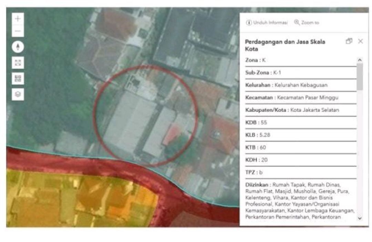Open the basemap gallery grid icon
Viewport: 372px width, 242px height.
18,78
